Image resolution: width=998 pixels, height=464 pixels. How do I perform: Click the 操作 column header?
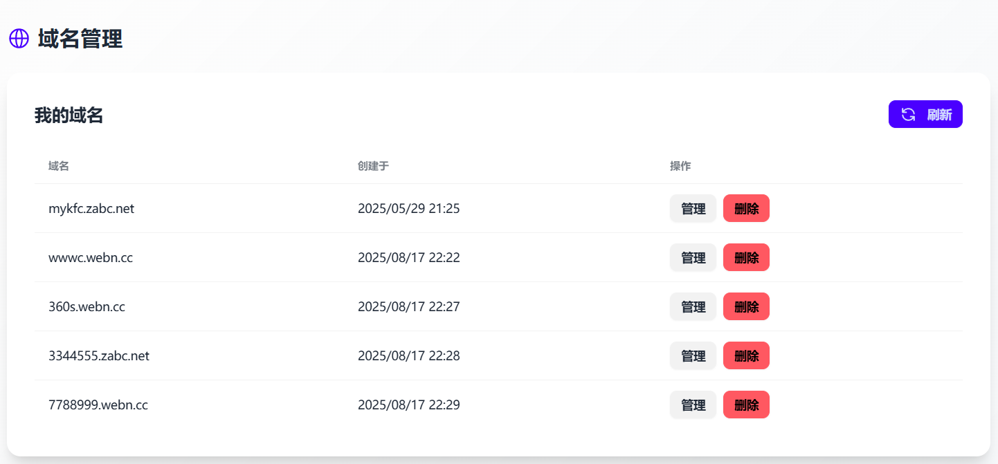click(x=680, y=166)
